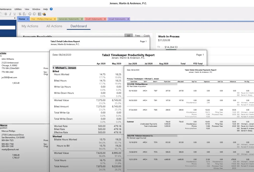The width and height of the screenshot is (254, 172).
Task: Click the Tabs3 Timekeeper Productivity Report title
Action: [128, 55]
